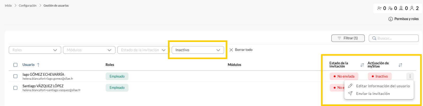Click the X icon next to Borrar todo
The width and height of the screenshot is (423, 106).
click(231, 50)
